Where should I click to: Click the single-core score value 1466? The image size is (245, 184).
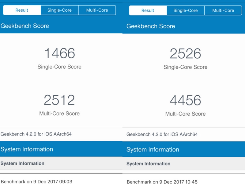point(59,53)
